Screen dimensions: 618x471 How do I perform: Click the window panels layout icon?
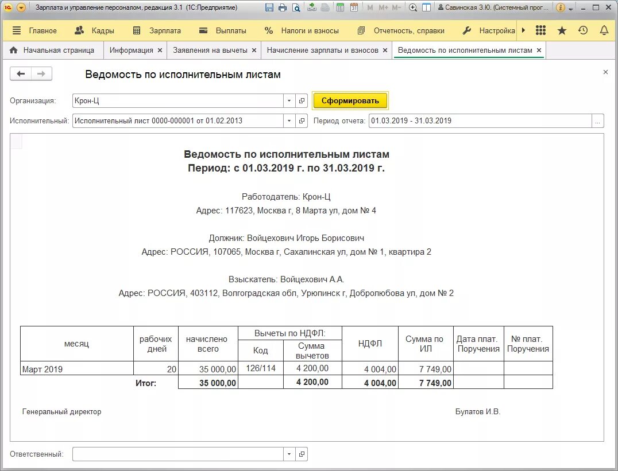click(x=426, y=7)
